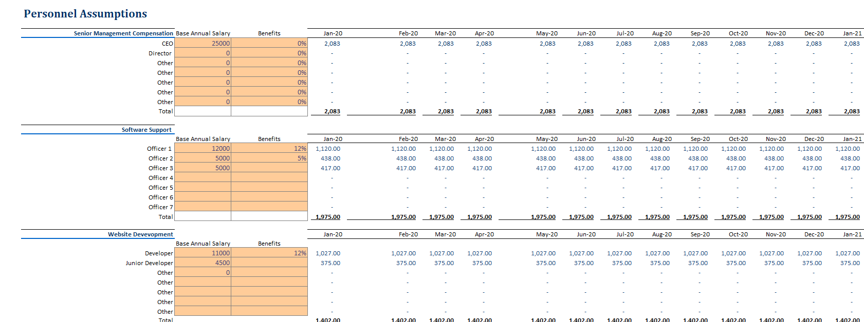Click the Website Development Base Annual Salary header
Image resolution: width=864 pixels, height=322 pixels.
coord(203,244)
